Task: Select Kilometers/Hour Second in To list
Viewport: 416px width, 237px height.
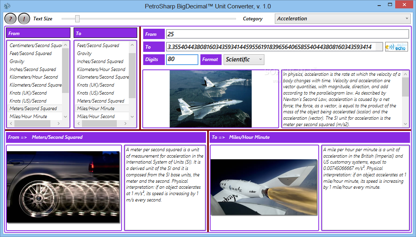Action: tap(102, 69)
